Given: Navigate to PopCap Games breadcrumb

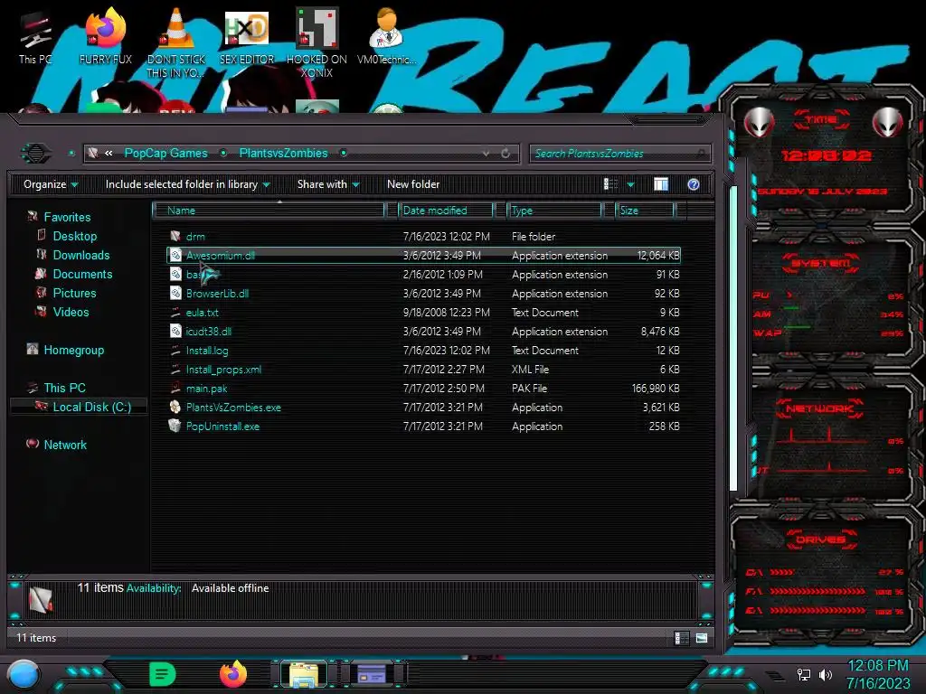Looking at the screenshot, I should click(x=166, y=154).
